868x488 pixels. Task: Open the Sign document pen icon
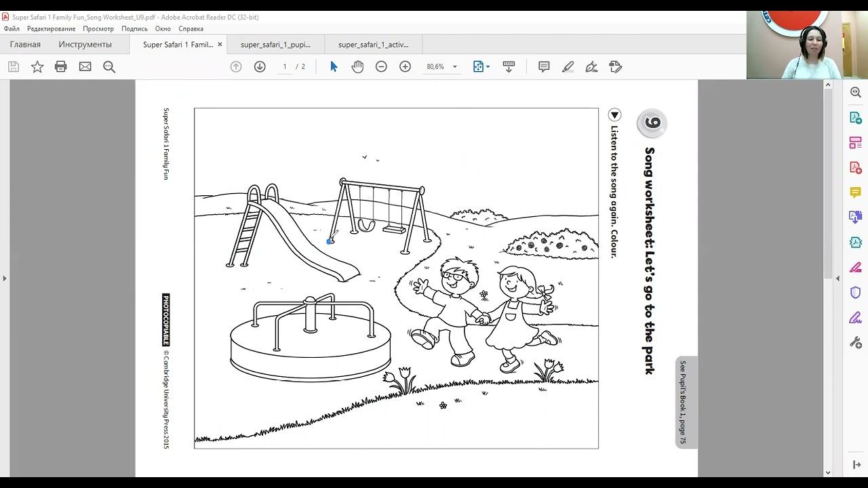[x=591, y=66]
